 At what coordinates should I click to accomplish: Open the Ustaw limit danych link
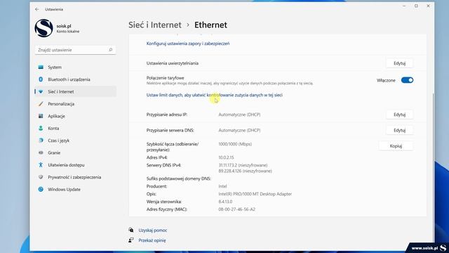215,95
